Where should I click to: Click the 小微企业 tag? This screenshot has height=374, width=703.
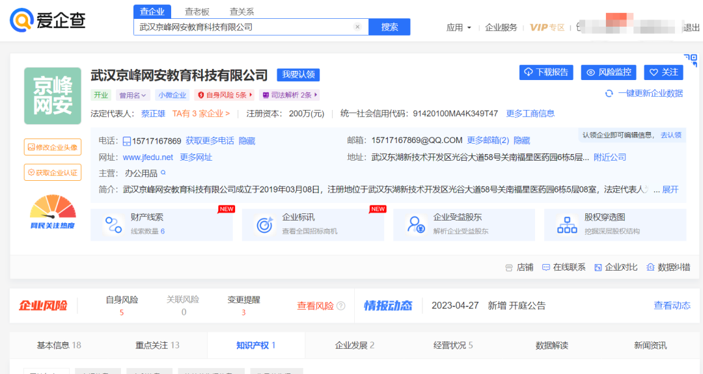tap(172, 95)
